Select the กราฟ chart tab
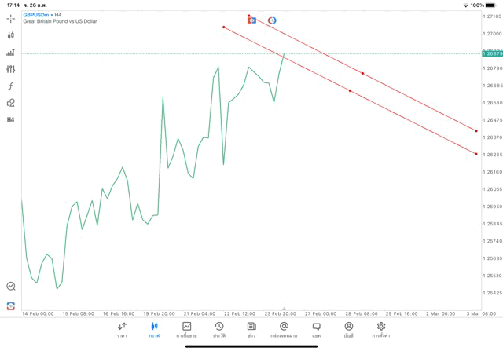The width and height of the screenshot is (503, 351). pos(154,329)
